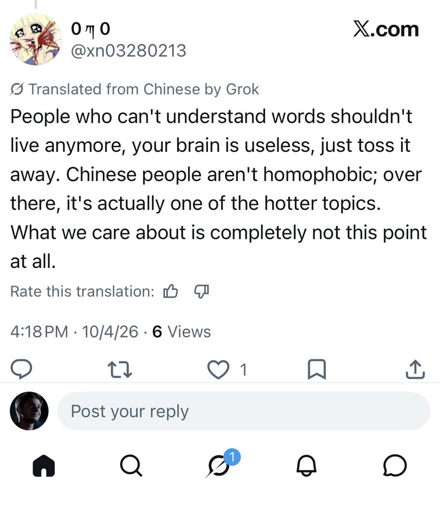
Task: Open Notifications bell tab
Action: (306, 466)
